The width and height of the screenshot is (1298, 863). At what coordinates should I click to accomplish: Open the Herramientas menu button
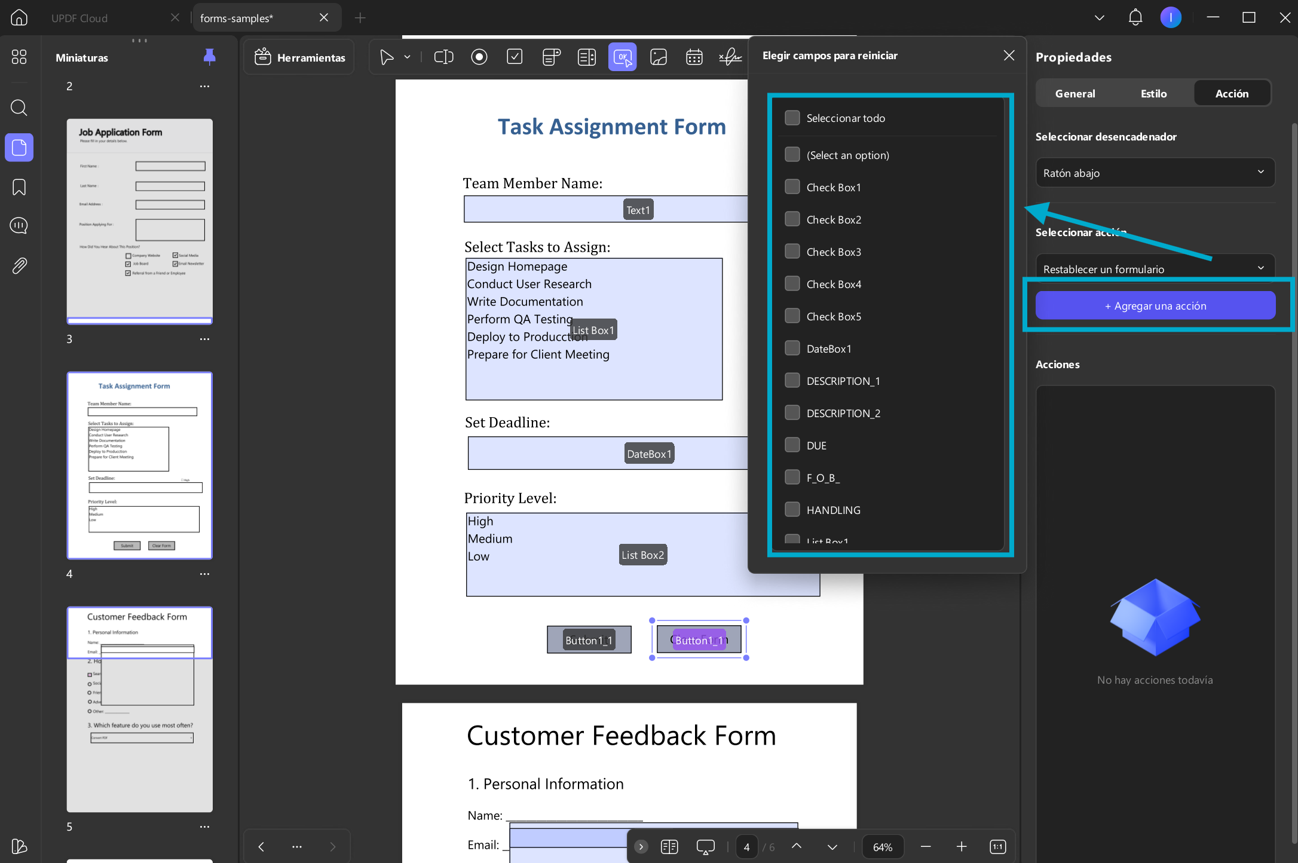(299, 57)
